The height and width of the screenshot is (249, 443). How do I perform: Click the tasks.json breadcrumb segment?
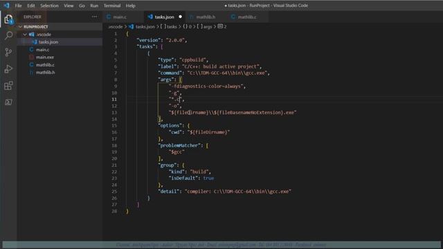[142, 26]
